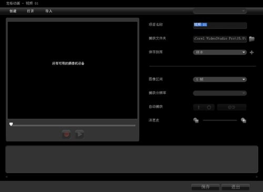
Task: Click the play button under preview
Action: (79, 134)
